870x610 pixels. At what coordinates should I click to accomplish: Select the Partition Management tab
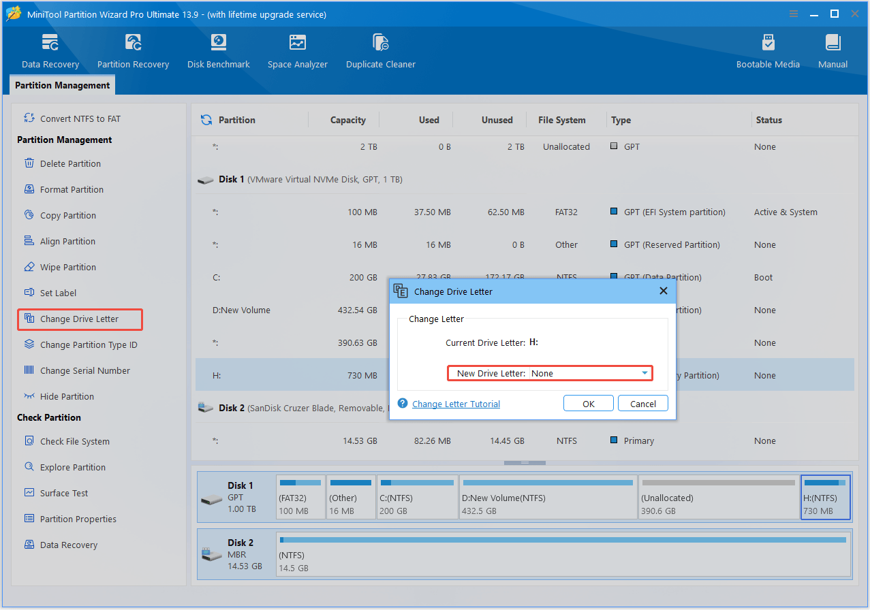point(62,85)
